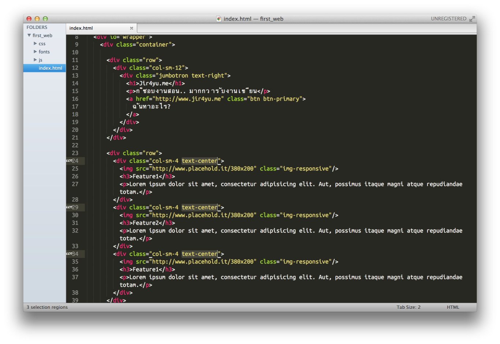The width and height of the screenshot is (500, 344).
Task: Click the placehold.it URL on line 35
Action: (x=203, y=262)
